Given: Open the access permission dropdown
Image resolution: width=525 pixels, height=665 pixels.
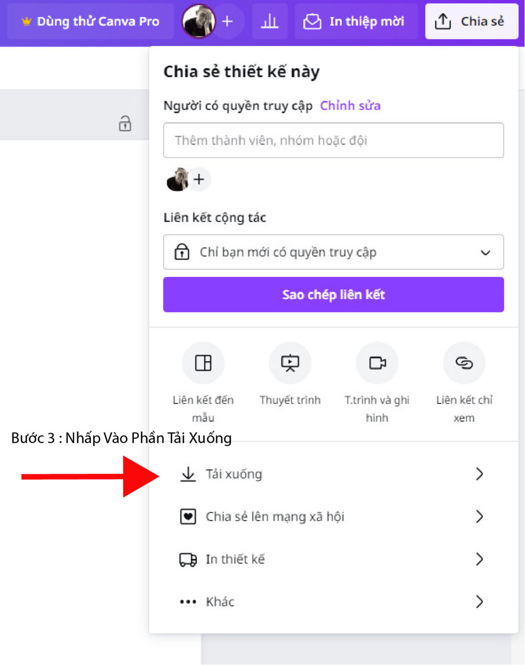Looking at the screenshot, I should [x=333, y=252].
